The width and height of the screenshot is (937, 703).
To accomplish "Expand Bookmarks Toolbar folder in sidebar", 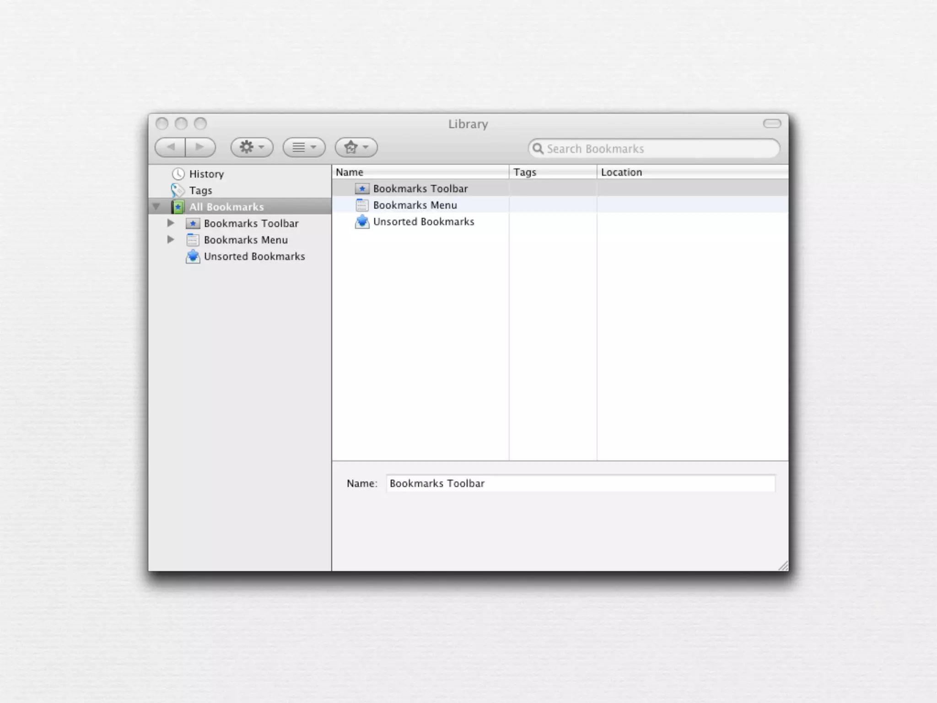I will pyautogui.click(x=170, y=223).
